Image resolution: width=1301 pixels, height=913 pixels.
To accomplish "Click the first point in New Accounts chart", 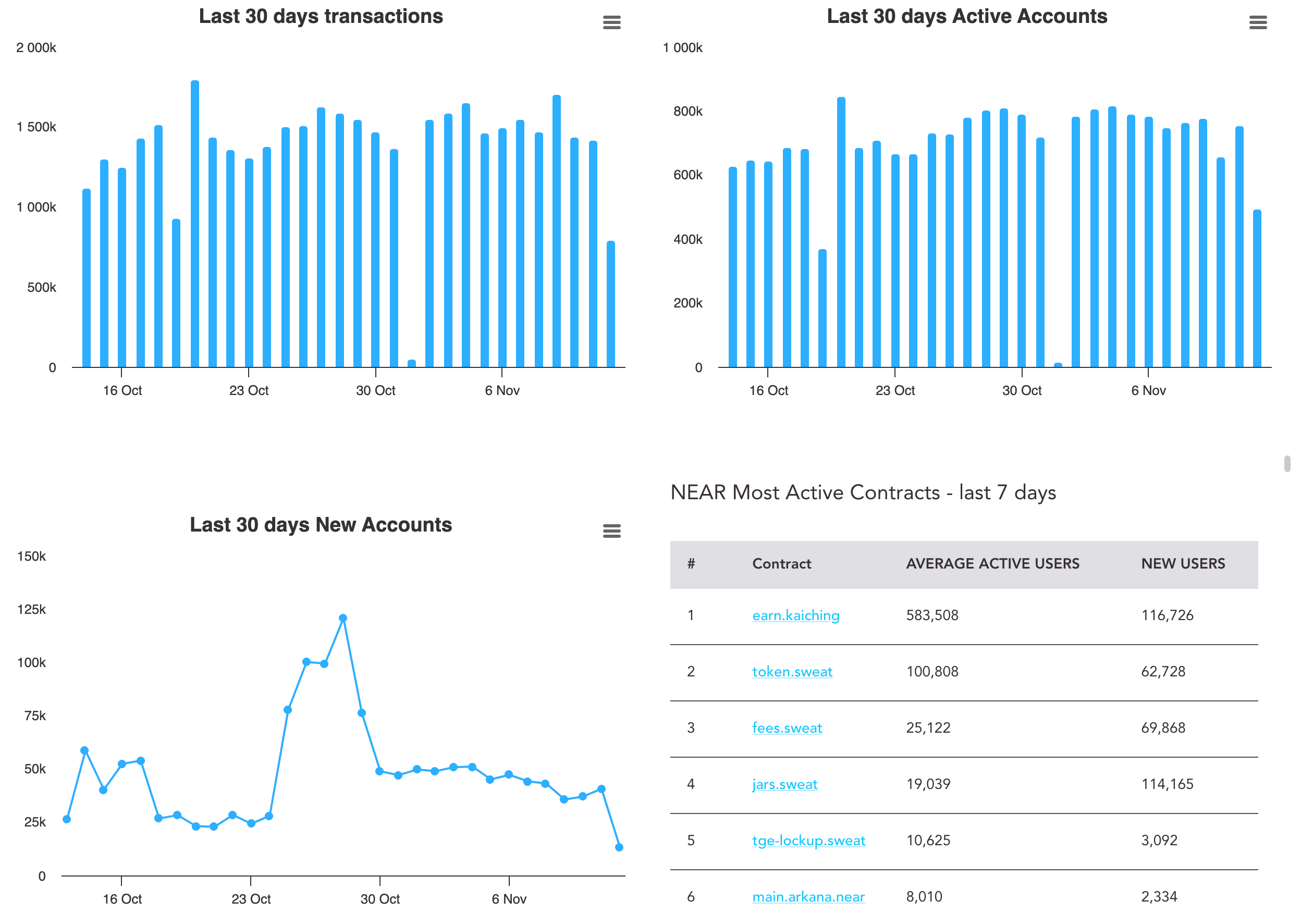I will (67, 819).
